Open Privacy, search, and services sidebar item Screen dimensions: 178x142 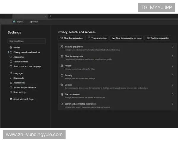click(x=26, y=52)
